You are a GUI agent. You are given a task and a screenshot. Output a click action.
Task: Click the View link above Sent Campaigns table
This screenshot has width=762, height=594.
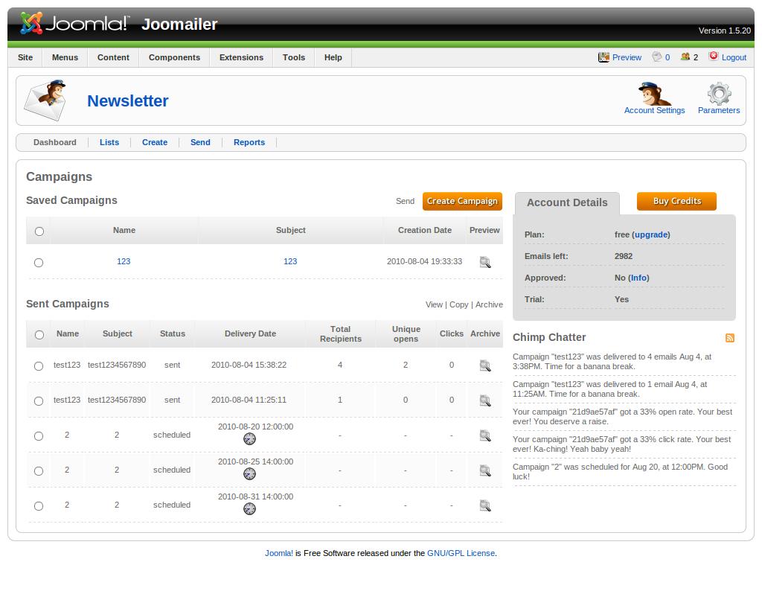pos(434,304)
